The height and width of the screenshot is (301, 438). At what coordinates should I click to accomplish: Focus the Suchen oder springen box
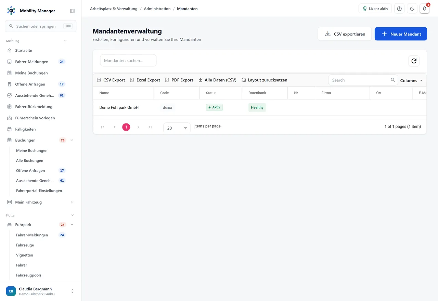click(x=40, y=26)
